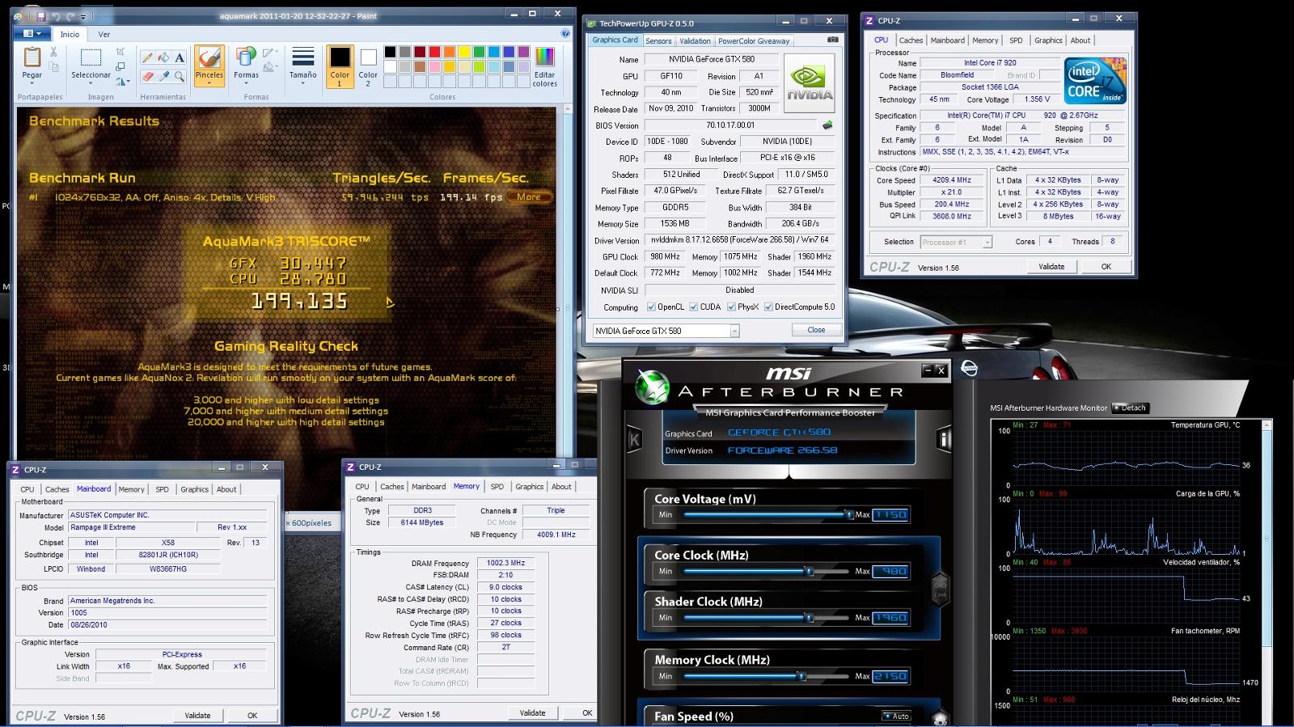1294x727 pixels.
Task: Open the Graphics tab in the Mainboard CPU-Z window
Action: click(194, 489)
